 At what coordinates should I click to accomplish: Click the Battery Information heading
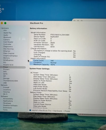pos(39,28)
